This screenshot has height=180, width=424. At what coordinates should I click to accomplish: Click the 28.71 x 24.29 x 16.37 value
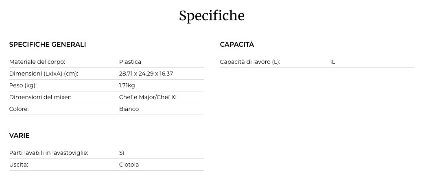coord(146,74)
